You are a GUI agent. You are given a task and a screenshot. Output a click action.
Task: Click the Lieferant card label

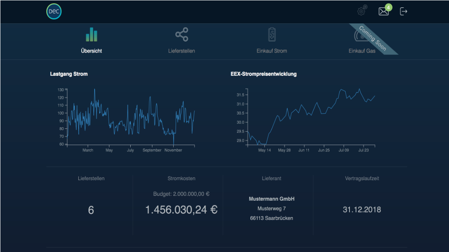[x=272, y=178]
